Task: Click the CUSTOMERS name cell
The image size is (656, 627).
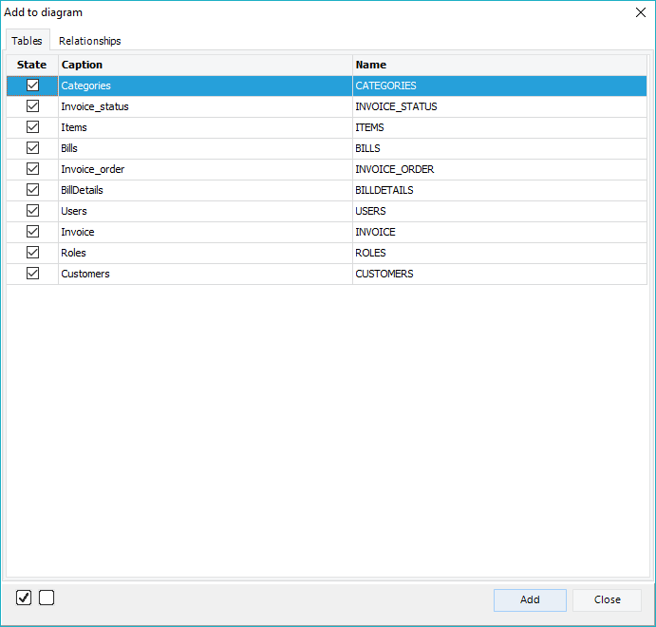Action: click(499, 275)
